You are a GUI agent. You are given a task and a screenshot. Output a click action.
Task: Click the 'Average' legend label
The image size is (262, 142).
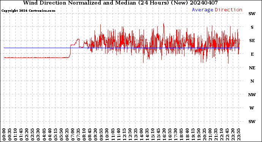[202, 10]
